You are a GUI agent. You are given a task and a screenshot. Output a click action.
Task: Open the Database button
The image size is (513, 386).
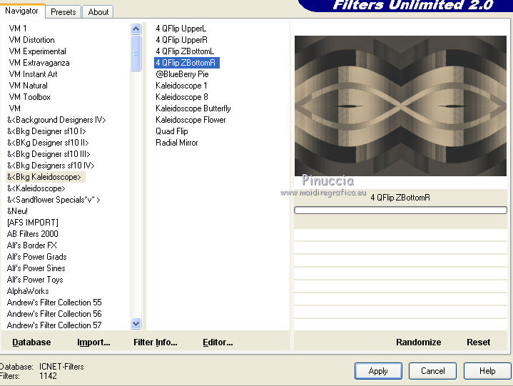pos(31,342)
